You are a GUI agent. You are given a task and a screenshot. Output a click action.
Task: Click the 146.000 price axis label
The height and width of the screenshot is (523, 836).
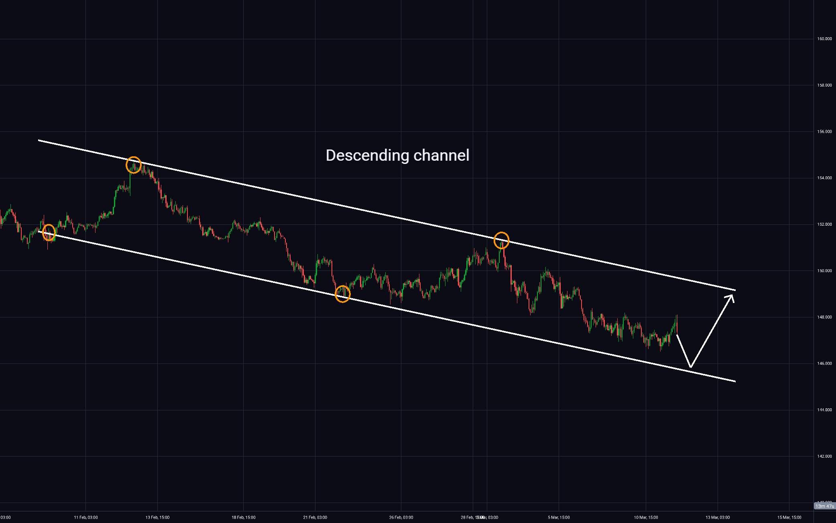[824, 363]
